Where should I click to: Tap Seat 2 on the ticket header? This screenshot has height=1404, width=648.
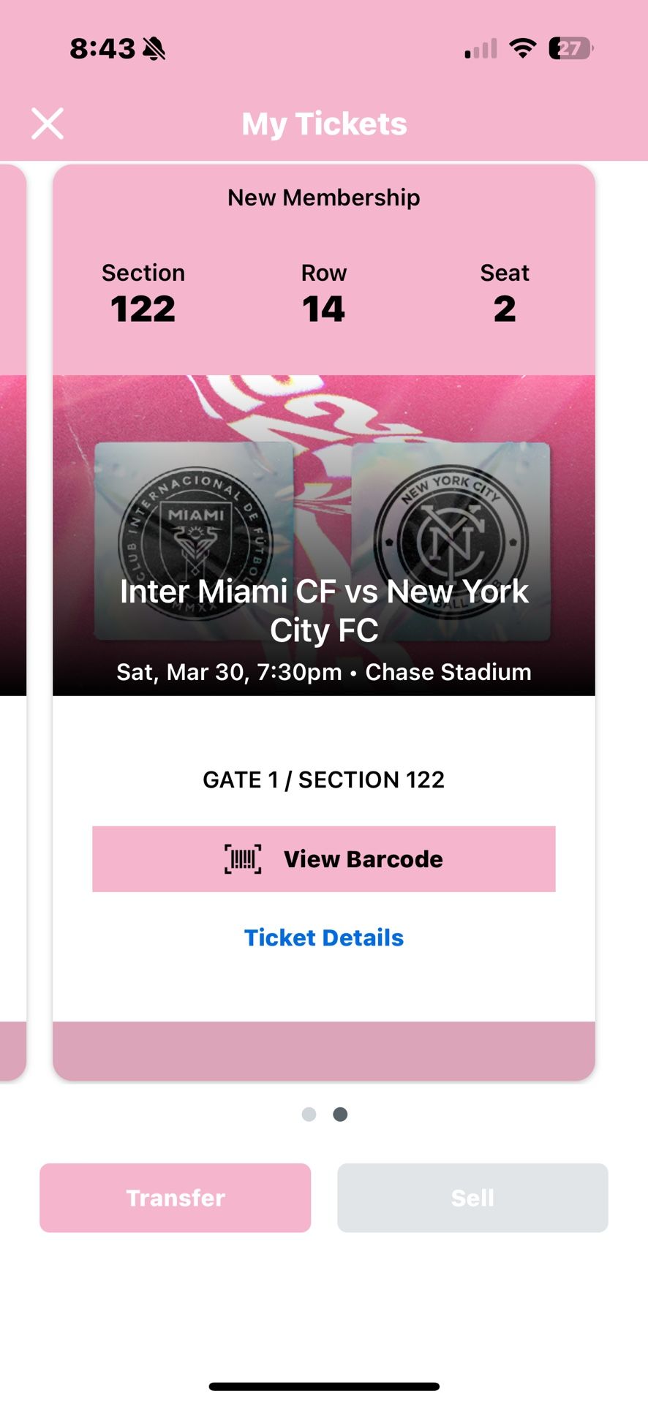505,292
